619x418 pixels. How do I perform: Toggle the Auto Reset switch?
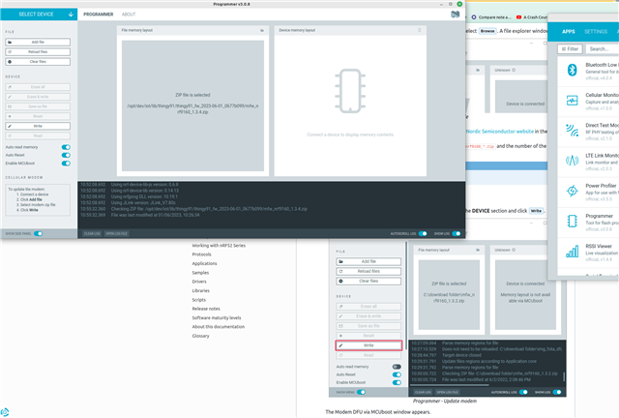tap(66, 155)
